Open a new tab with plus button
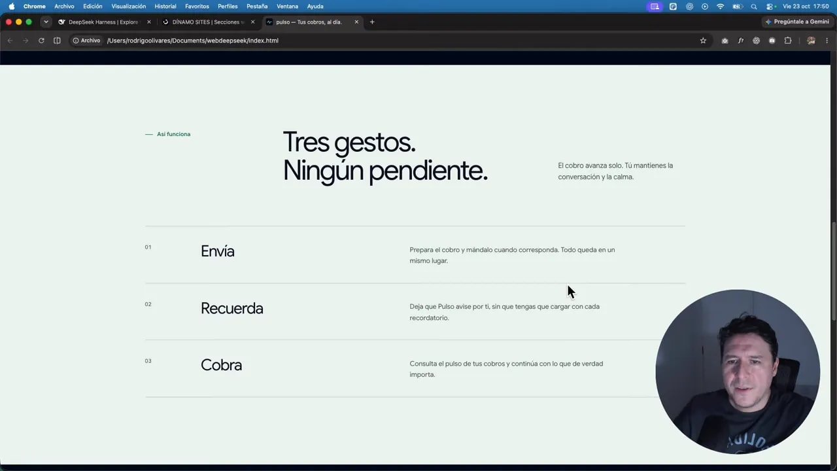 pyautogui.click(x=372, y=22)
